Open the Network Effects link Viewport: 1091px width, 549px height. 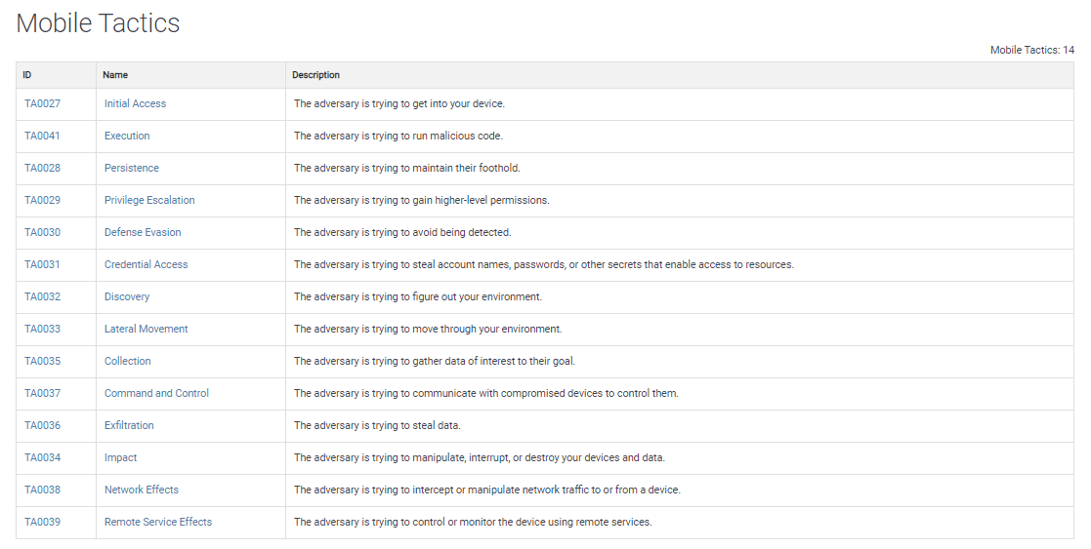142,490
